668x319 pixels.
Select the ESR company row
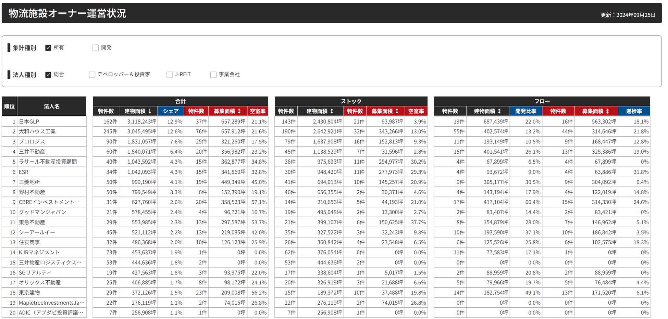24,172
